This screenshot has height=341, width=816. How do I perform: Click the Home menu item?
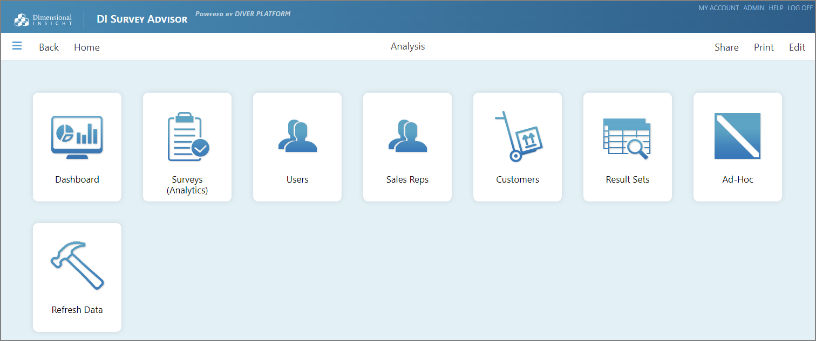[86, 47]
